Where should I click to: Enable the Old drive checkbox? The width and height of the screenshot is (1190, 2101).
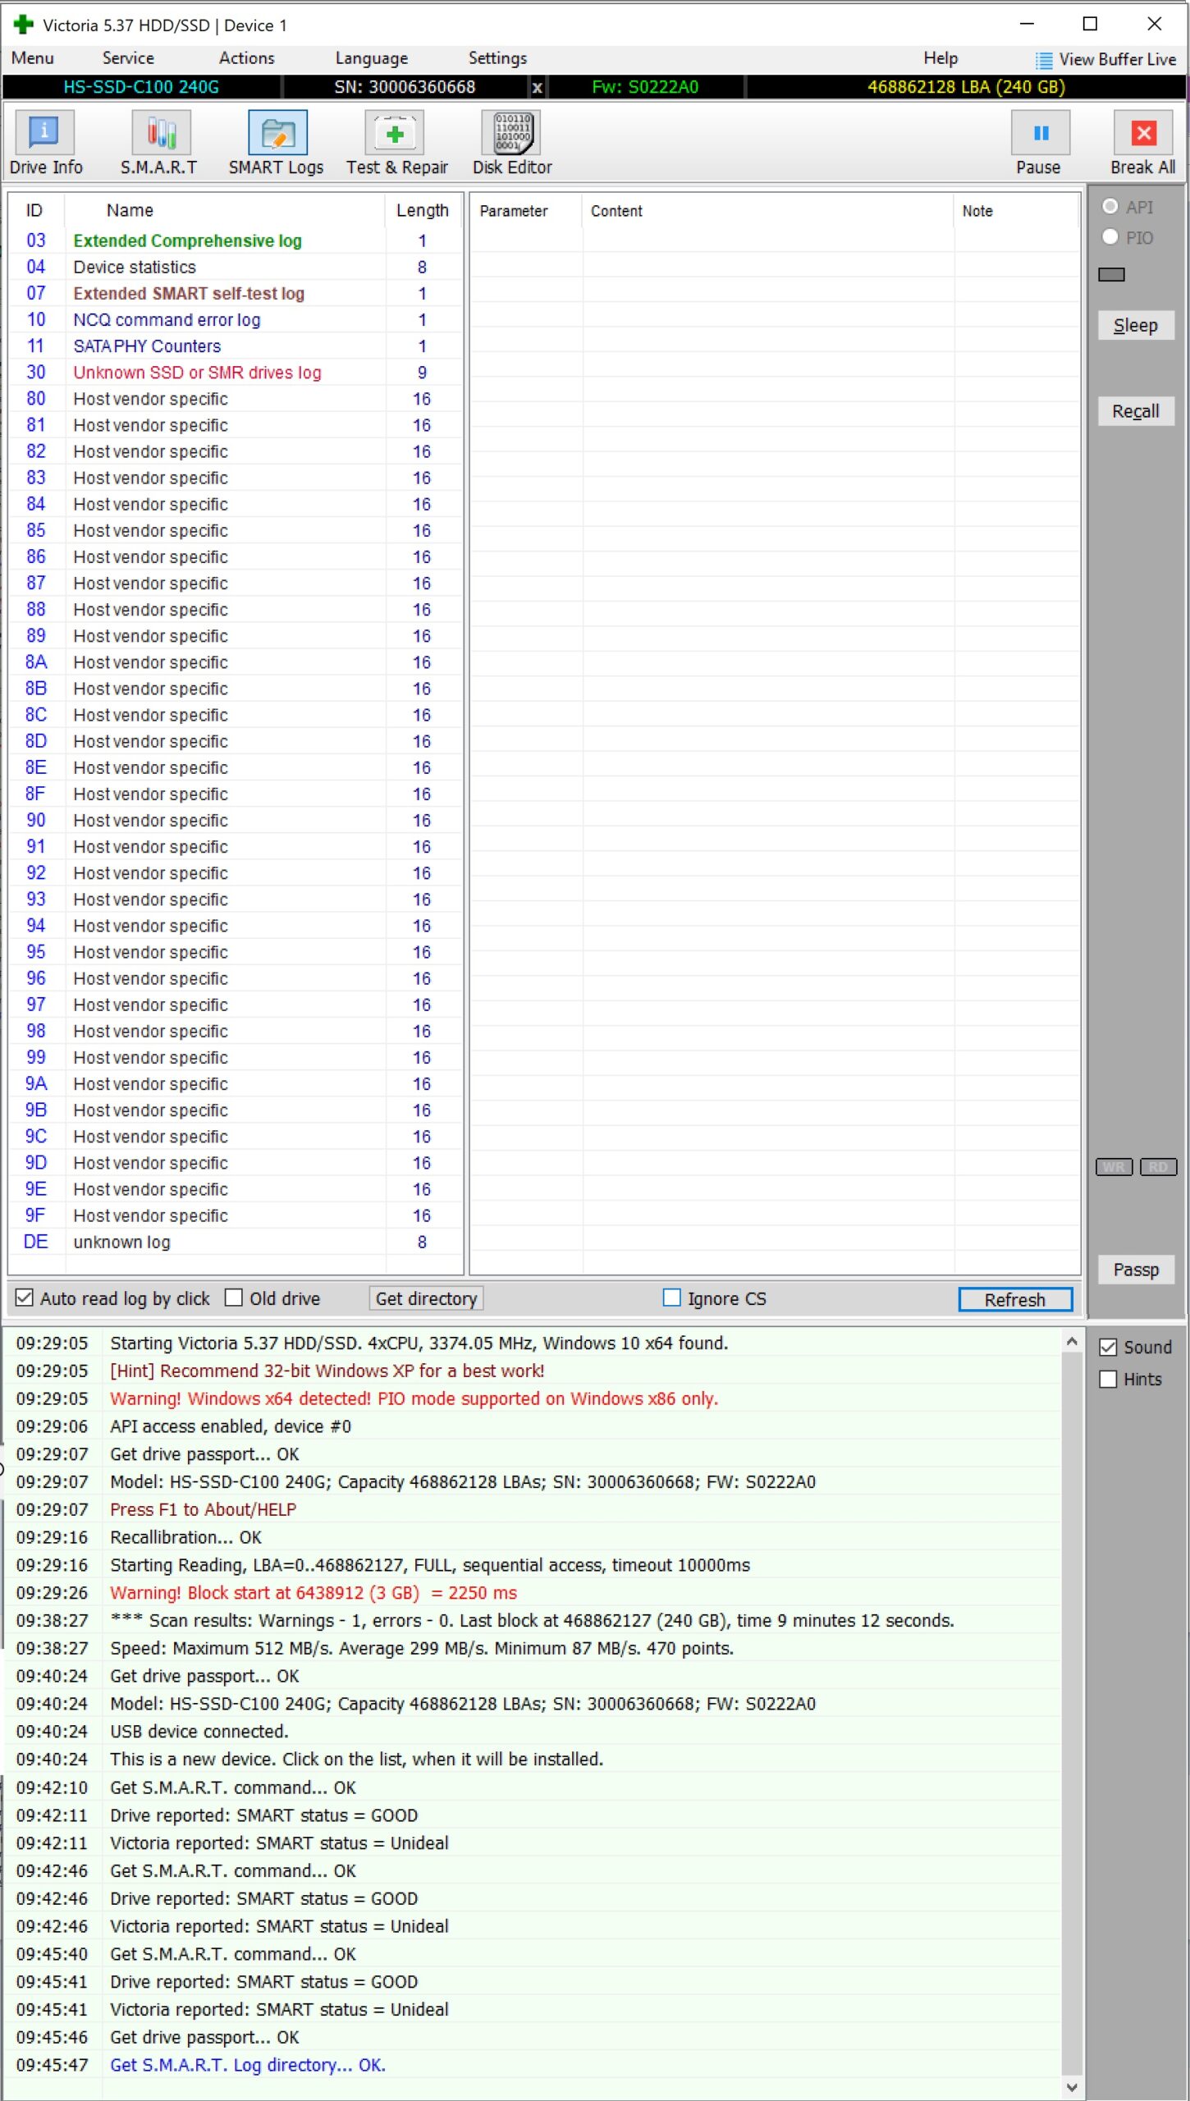coord(234,1298)
